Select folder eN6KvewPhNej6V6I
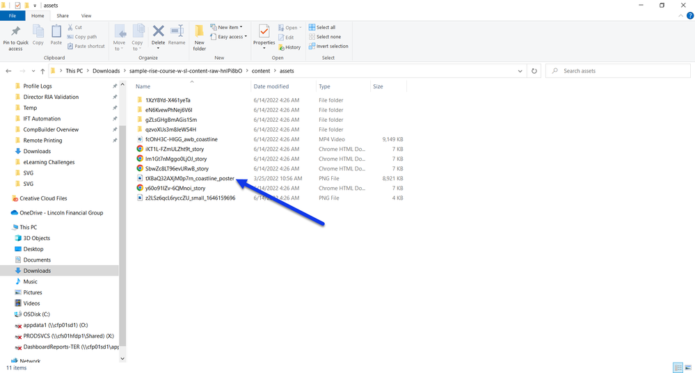695x373 pixels. pos(168,110)
